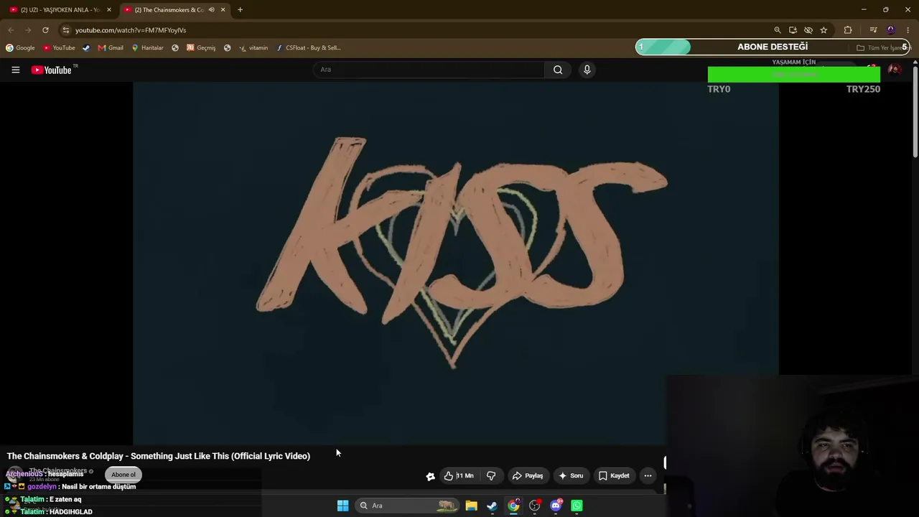
Task: Close The Chainsmokers & Coldplay tab
Action: pos(223,9)
